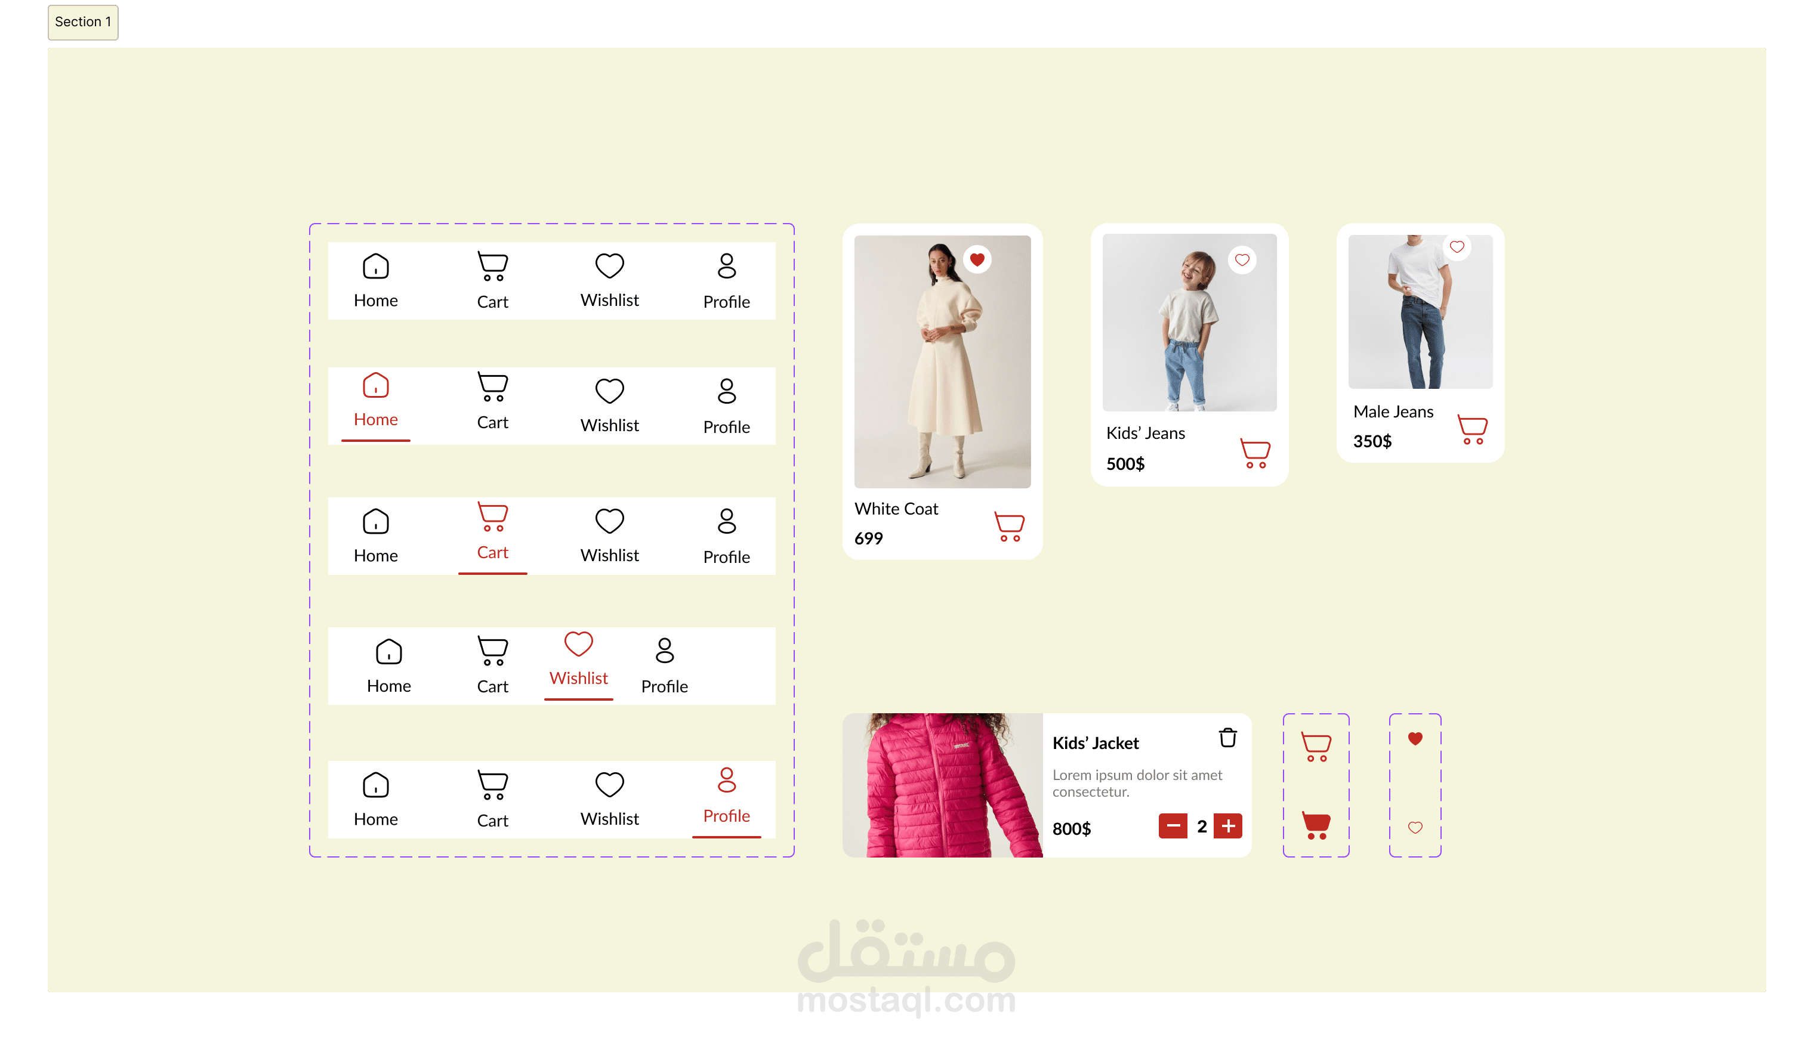Click the filled red cart icon variant
This screenshot has width=1814, height=1040.
point(1316,825)
